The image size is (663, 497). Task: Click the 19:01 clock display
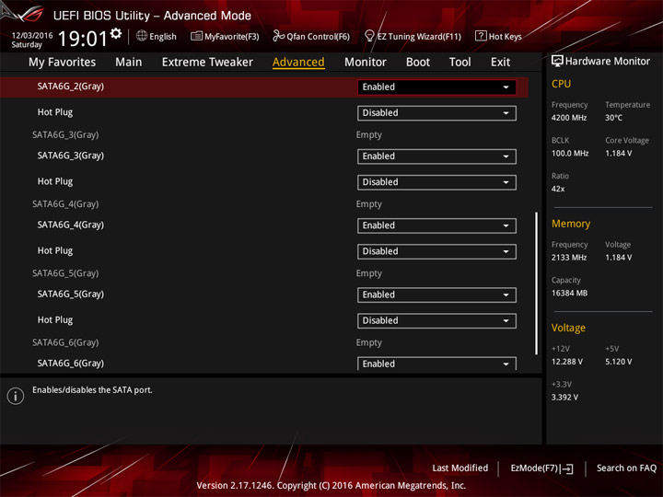pos(83,39)
